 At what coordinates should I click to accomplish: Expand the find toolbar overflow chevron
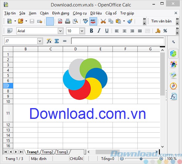[x=177, y=21]
